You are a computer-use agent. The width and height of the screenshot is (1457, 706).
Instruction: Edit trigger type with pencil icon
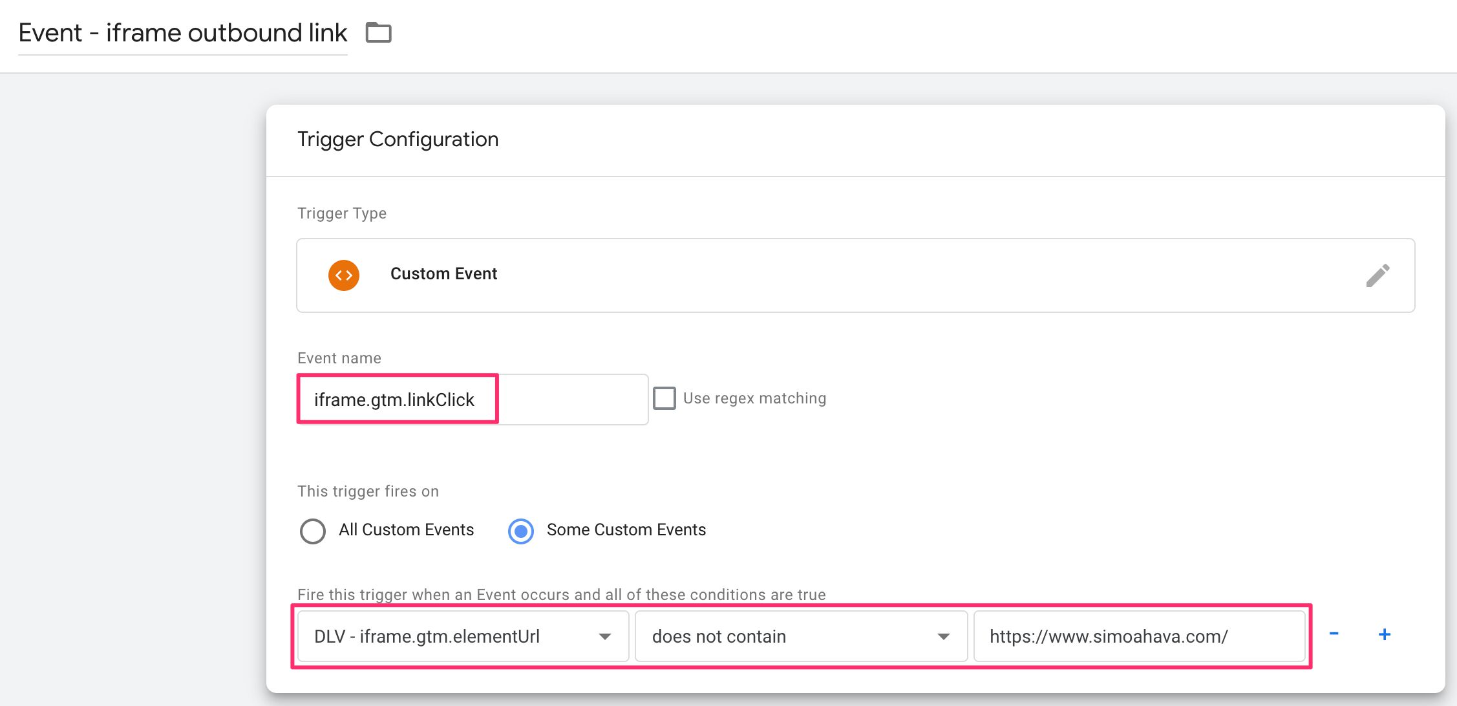pos(1377,275)
